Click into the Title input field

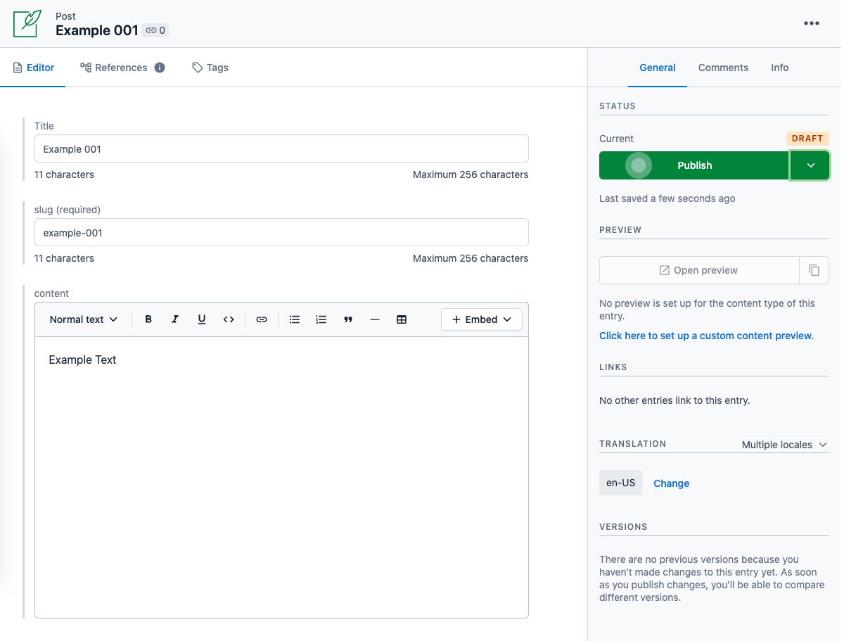pyautogui.click(x=281, y=149)
